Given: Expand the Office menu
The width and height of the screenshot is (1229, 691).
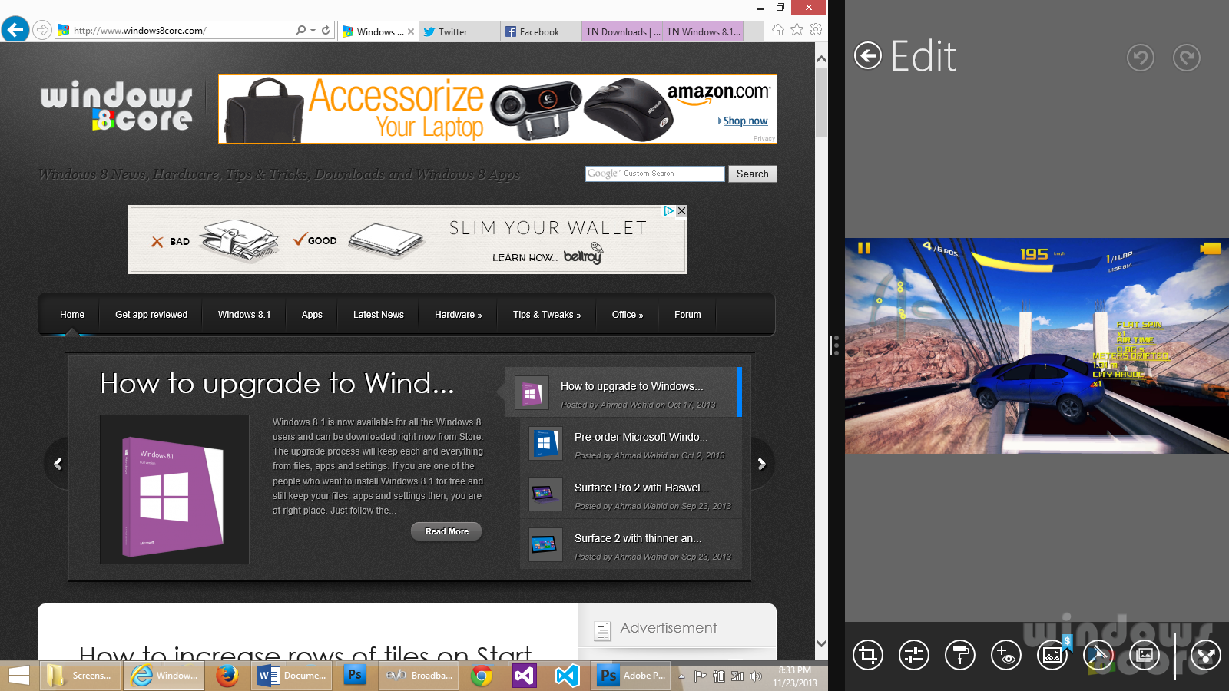Looking at the screenshot, I should 628,315.
